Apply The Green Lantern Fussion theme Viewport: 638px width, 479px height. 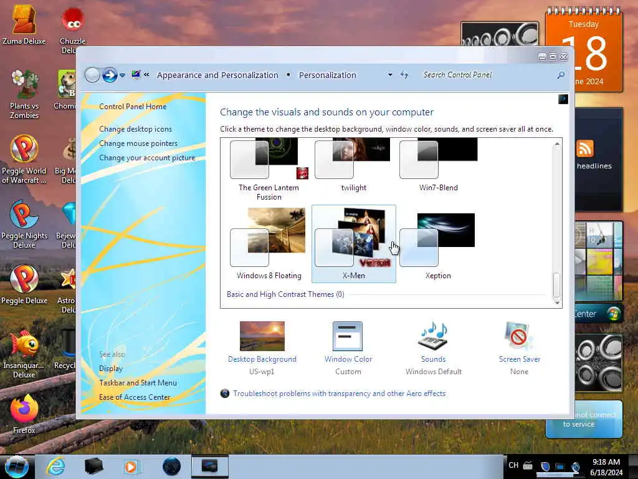[x=269, y=170]
